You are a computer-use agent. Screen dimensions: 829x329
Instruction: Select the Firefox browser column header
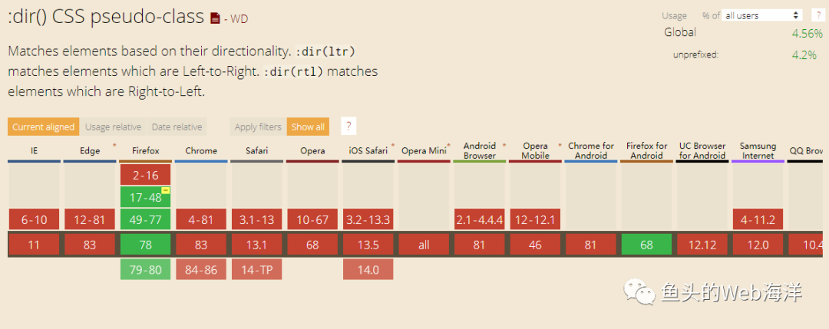(x=145, y=151)
